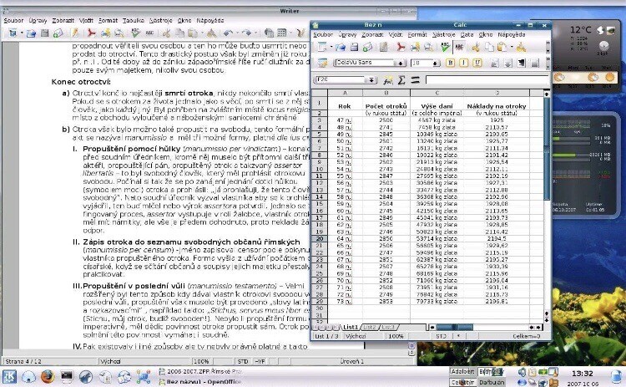Click the Function equals icon in Calc
Image resolution: width=626 pixels, height=387 pixels.
[x=415, y=80]
